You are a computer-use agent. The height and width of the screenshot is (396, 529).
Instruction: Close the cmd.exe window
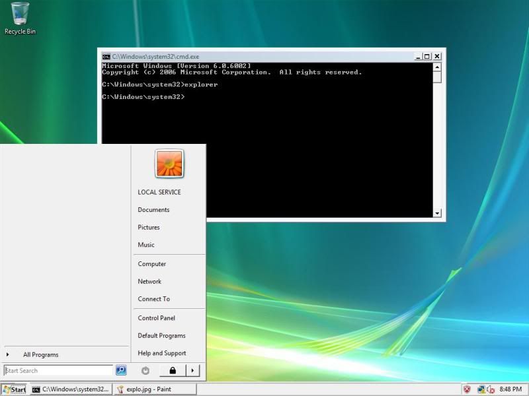(x=437, y=57)
